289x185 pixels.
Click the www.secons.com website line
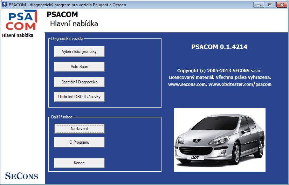click(220, 84)
